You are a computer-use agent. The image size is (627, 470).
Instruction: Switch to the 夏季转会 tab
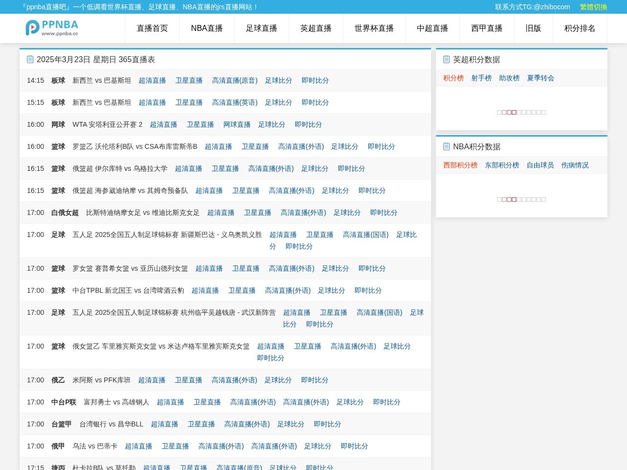click(541, 78)
